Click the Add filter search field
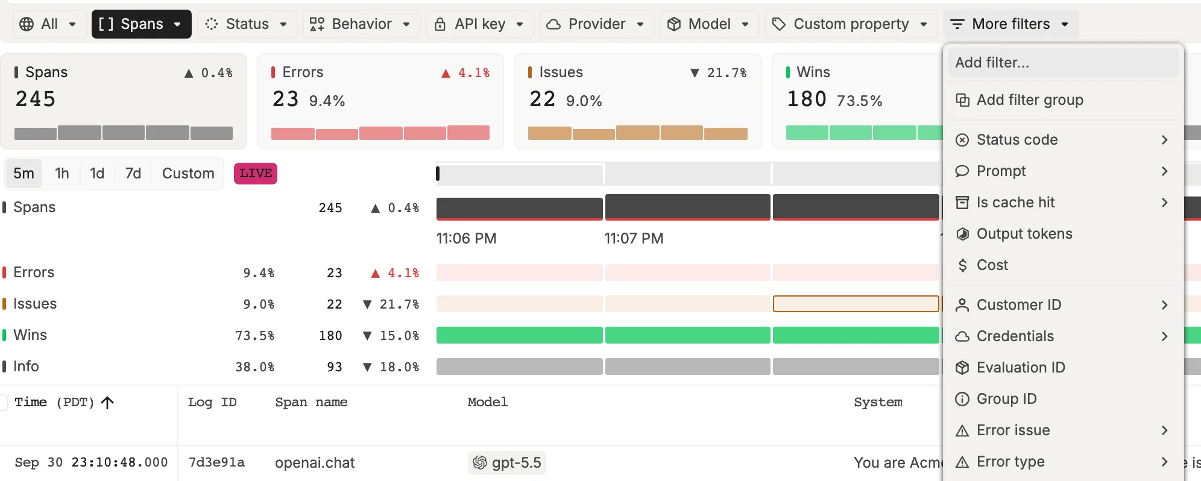 (1063, 63)
